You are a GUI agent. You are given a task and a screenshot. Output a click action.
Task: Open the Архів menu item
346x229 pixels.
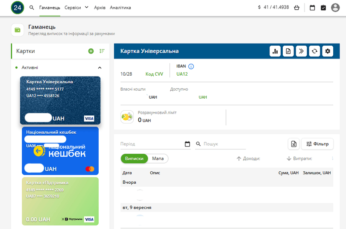(x=100, y=8)
